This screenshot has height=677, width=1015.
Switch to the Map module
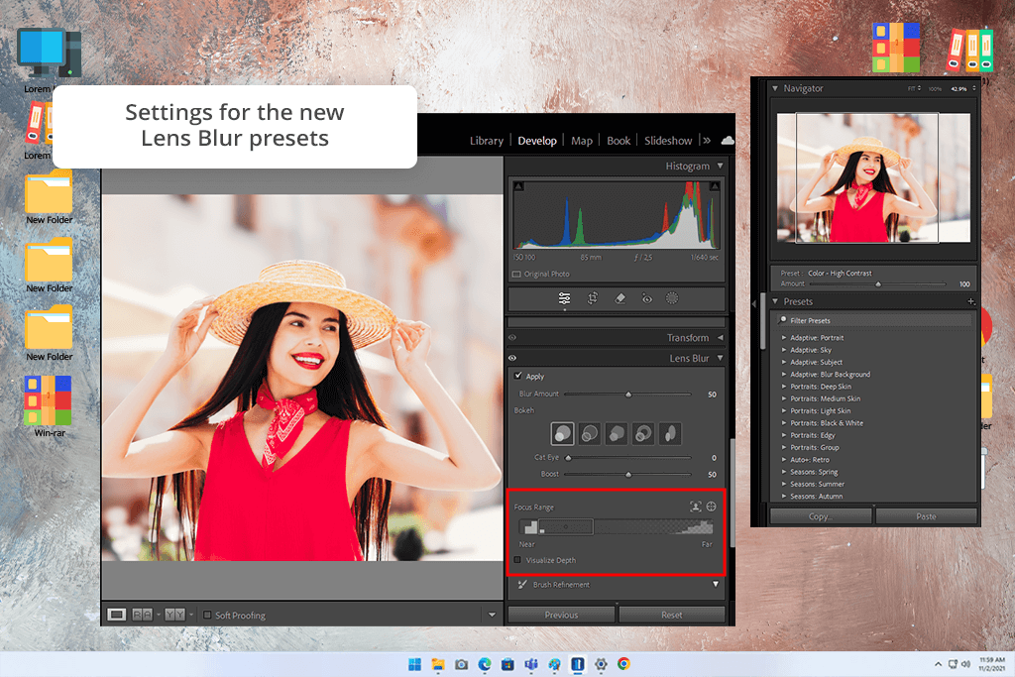click(581, 141)
